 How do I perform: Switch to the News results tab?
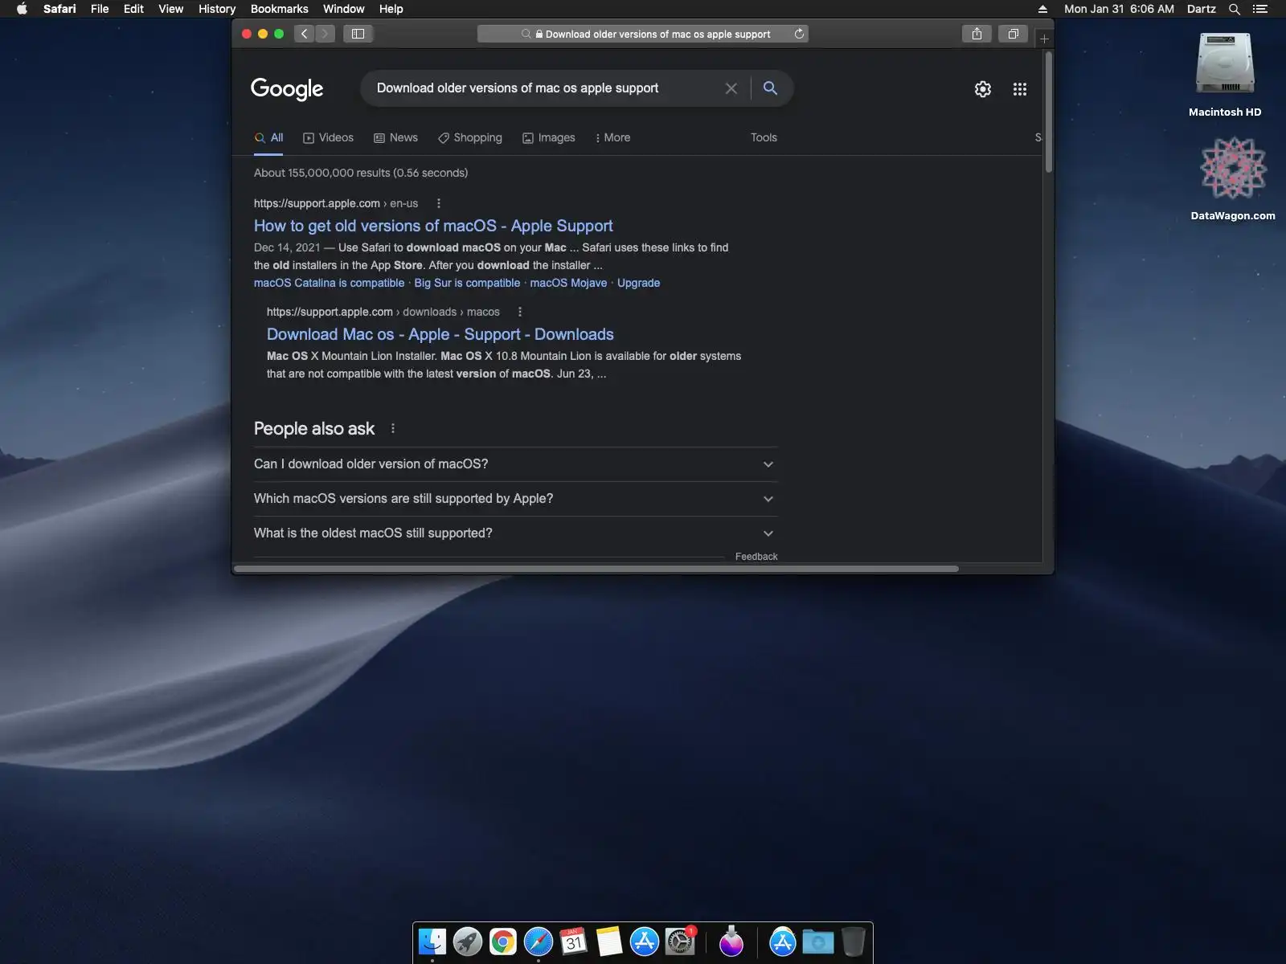coord(395,137)
